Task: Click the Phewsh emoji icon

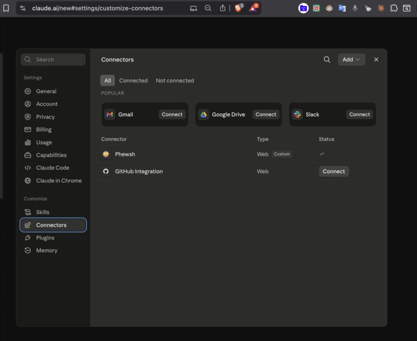Action: click(x=106, y=154)
